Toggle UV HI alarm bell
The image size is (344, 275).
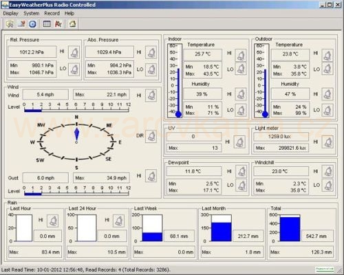[x=239, y=142]
